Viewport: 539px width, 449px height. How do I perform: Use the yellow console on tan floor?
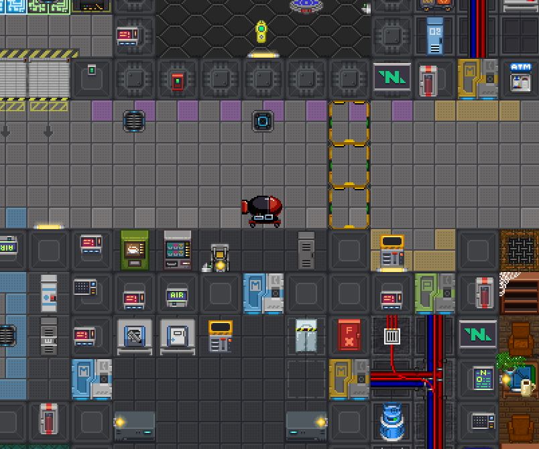(392, 251)
